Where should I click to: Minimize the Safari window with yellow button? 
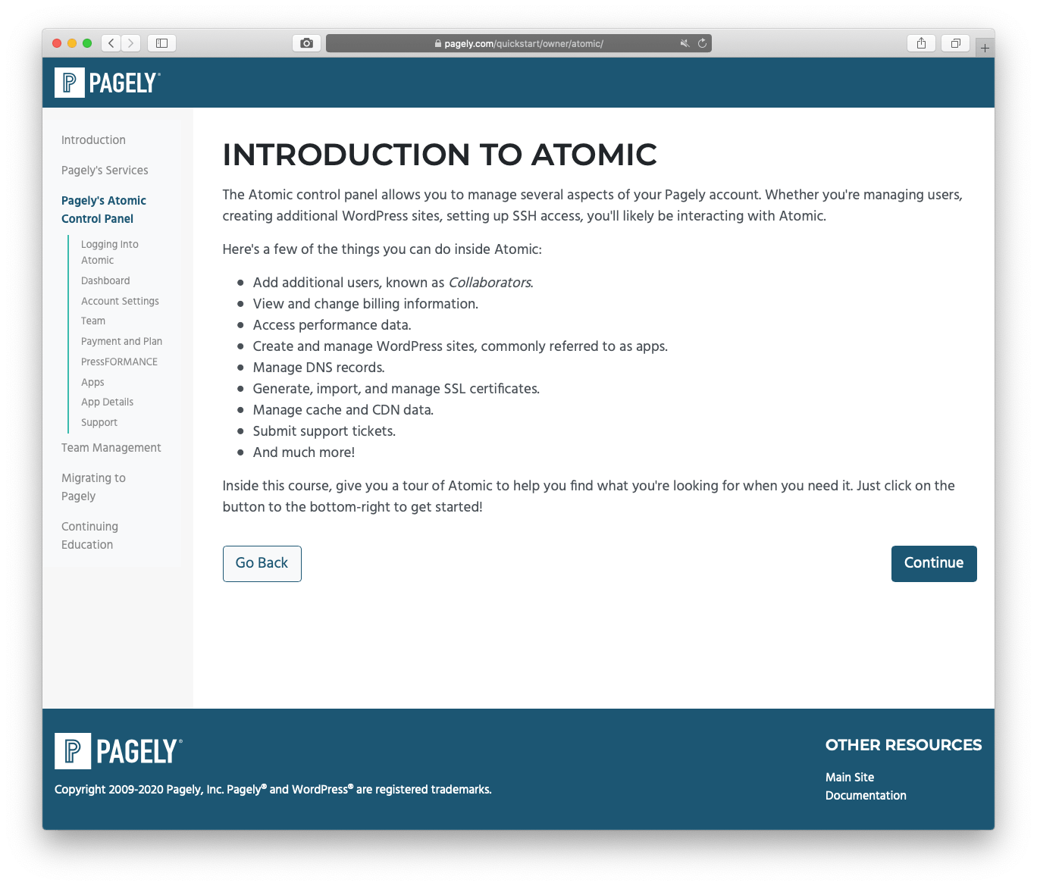point(72,43)
